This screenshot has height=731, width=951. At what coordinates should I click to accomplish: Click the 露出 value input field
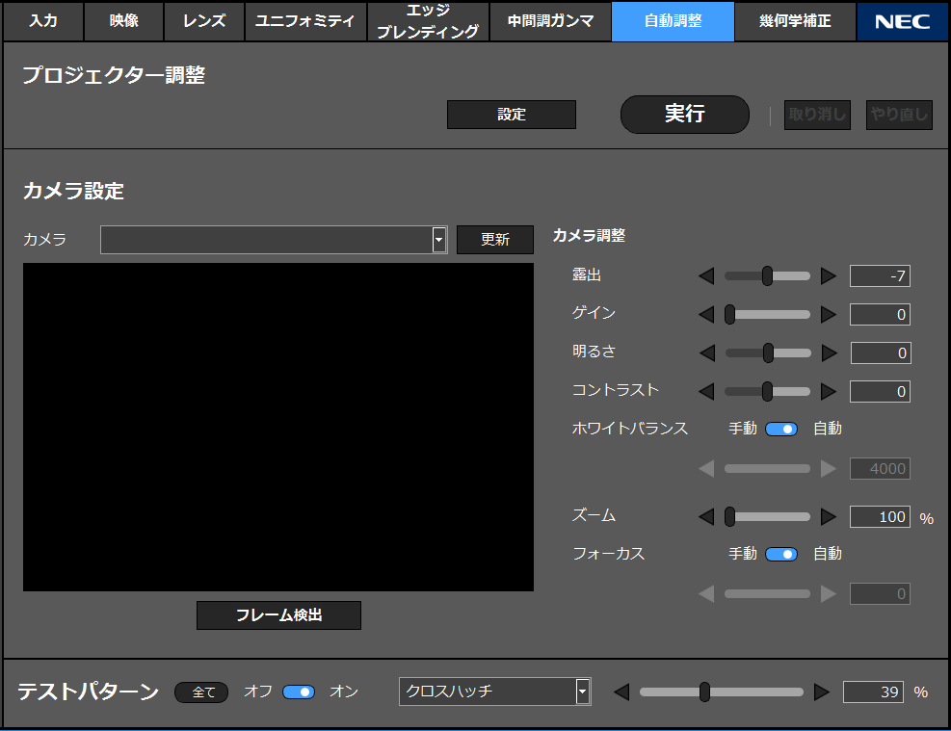click(x=880, y=276)
